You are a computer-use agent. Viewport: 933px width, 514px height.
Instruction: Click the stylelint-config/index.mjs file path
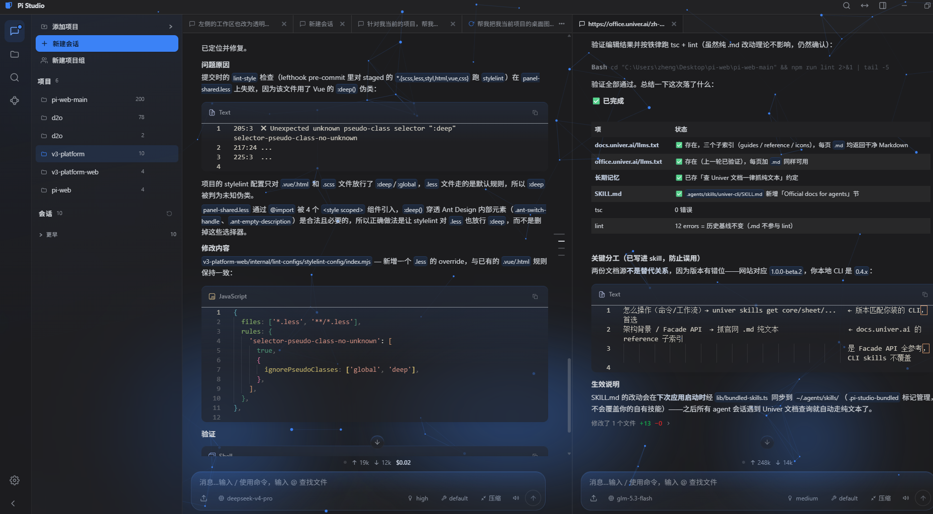tap(287, 262)
